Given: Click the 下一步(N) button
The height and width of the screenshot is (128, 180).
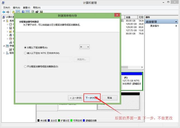Looking at the screenshot, I should pos(92,98).
